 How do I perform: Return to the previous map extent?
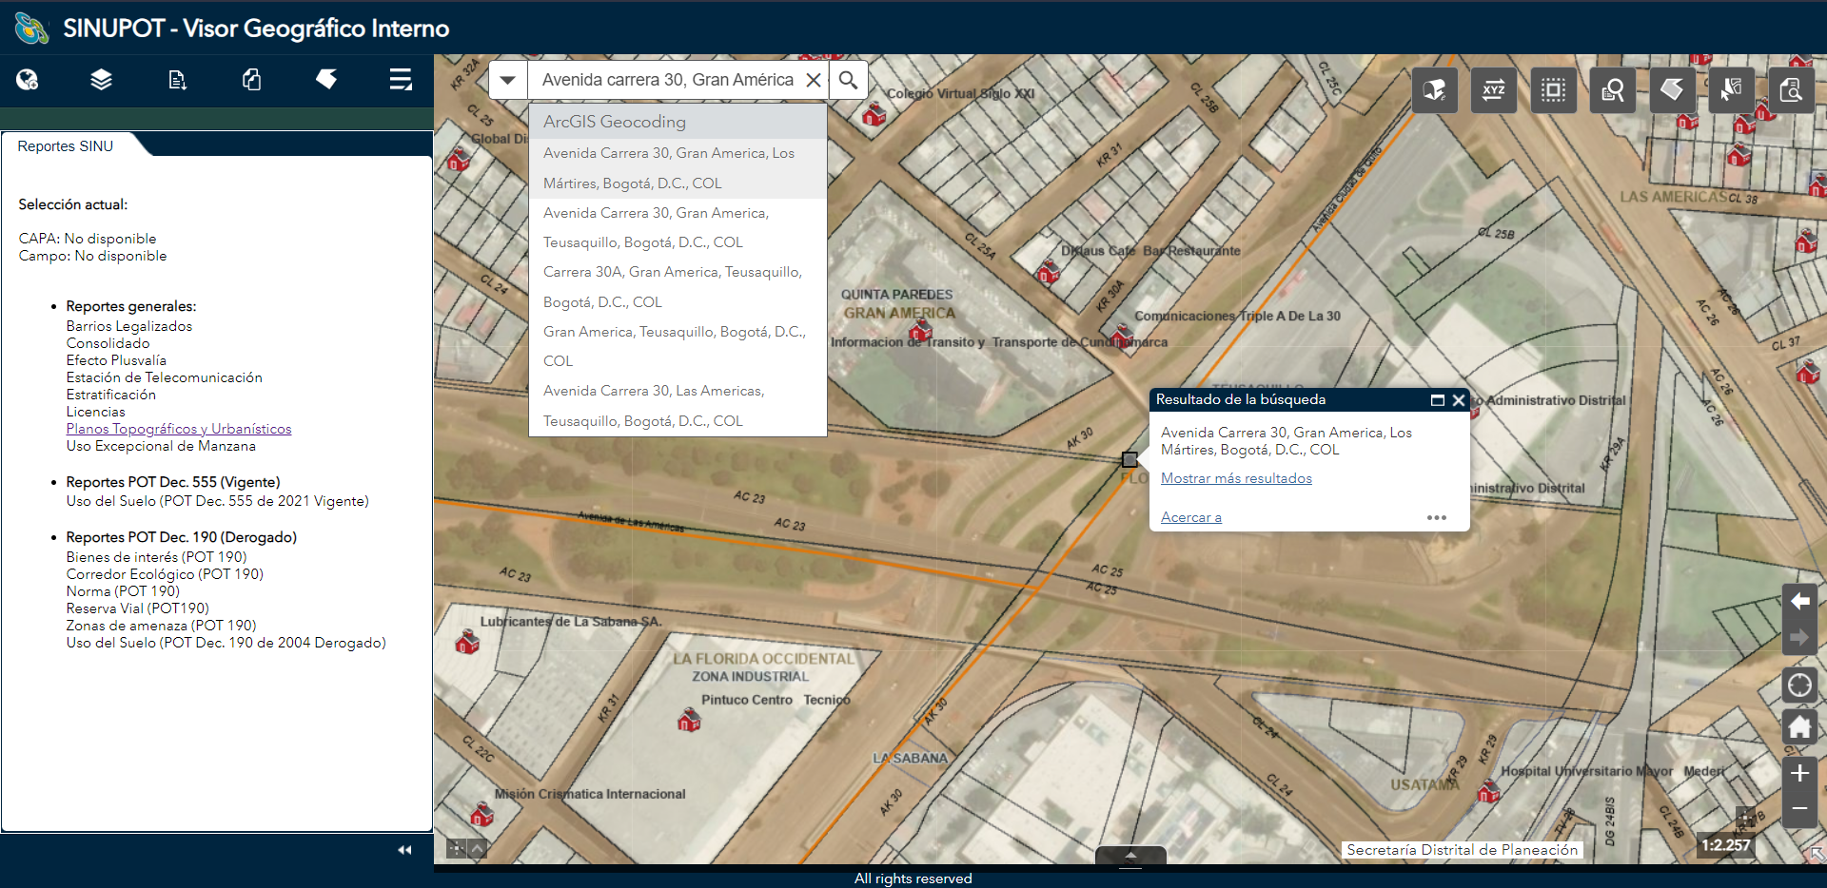click(x=1799, y=601)
